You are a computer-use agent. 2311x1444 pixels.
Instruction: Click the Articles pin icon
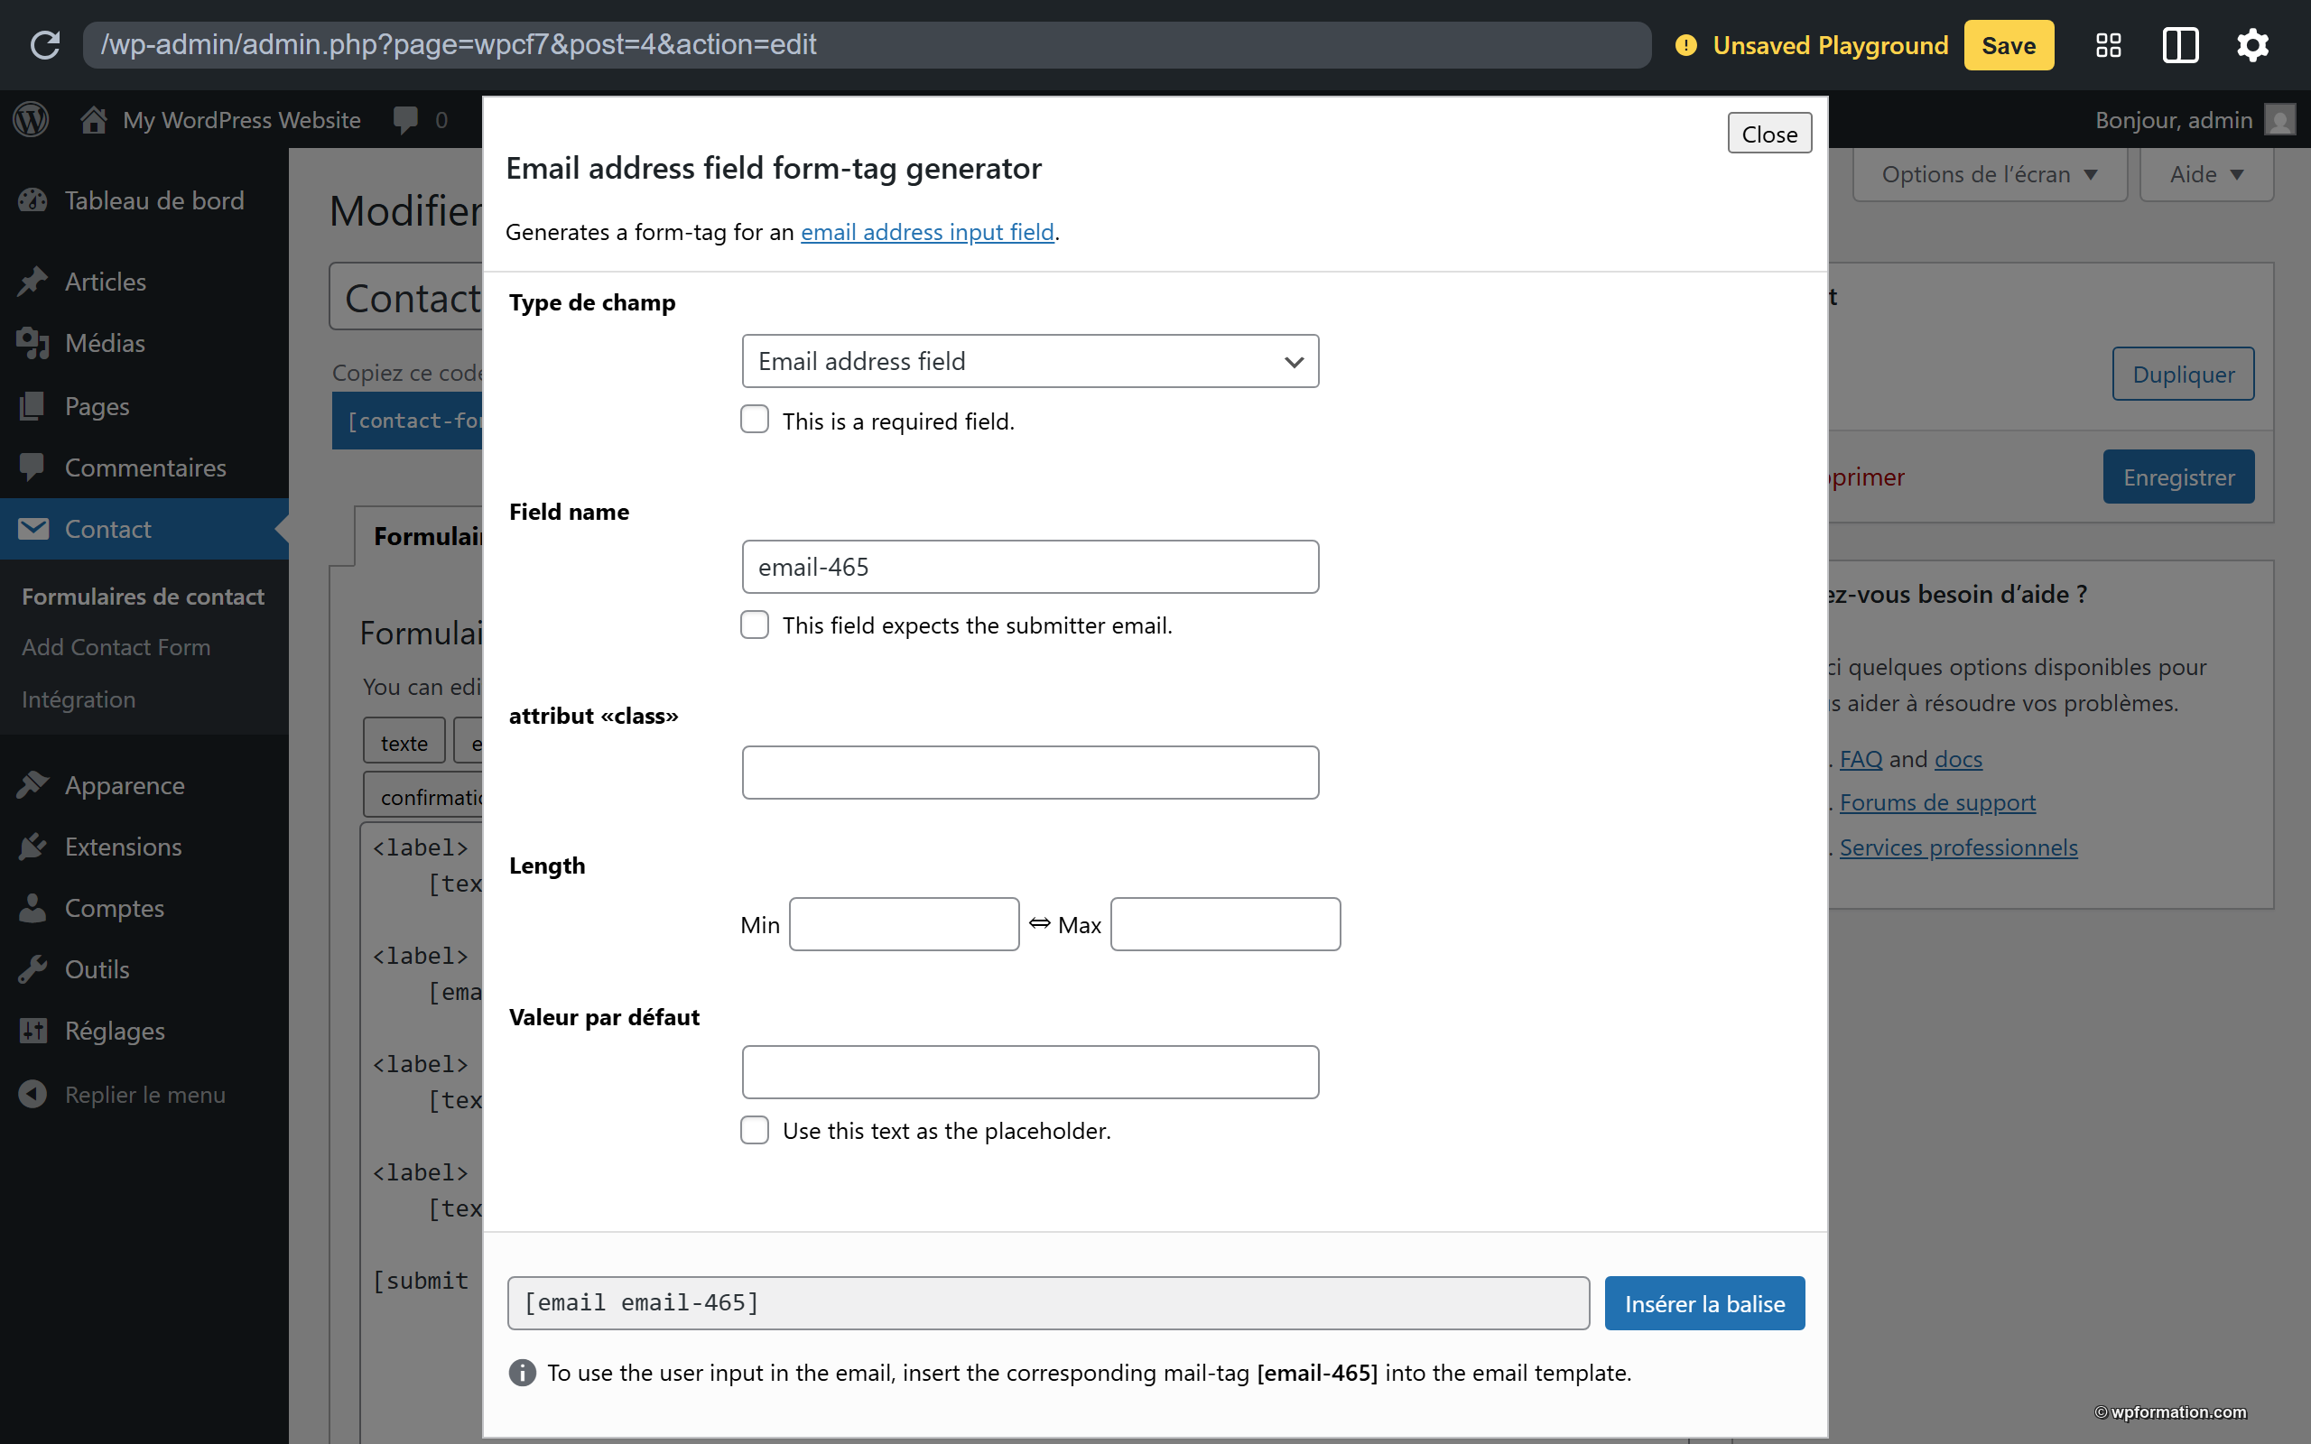[32, 282]
